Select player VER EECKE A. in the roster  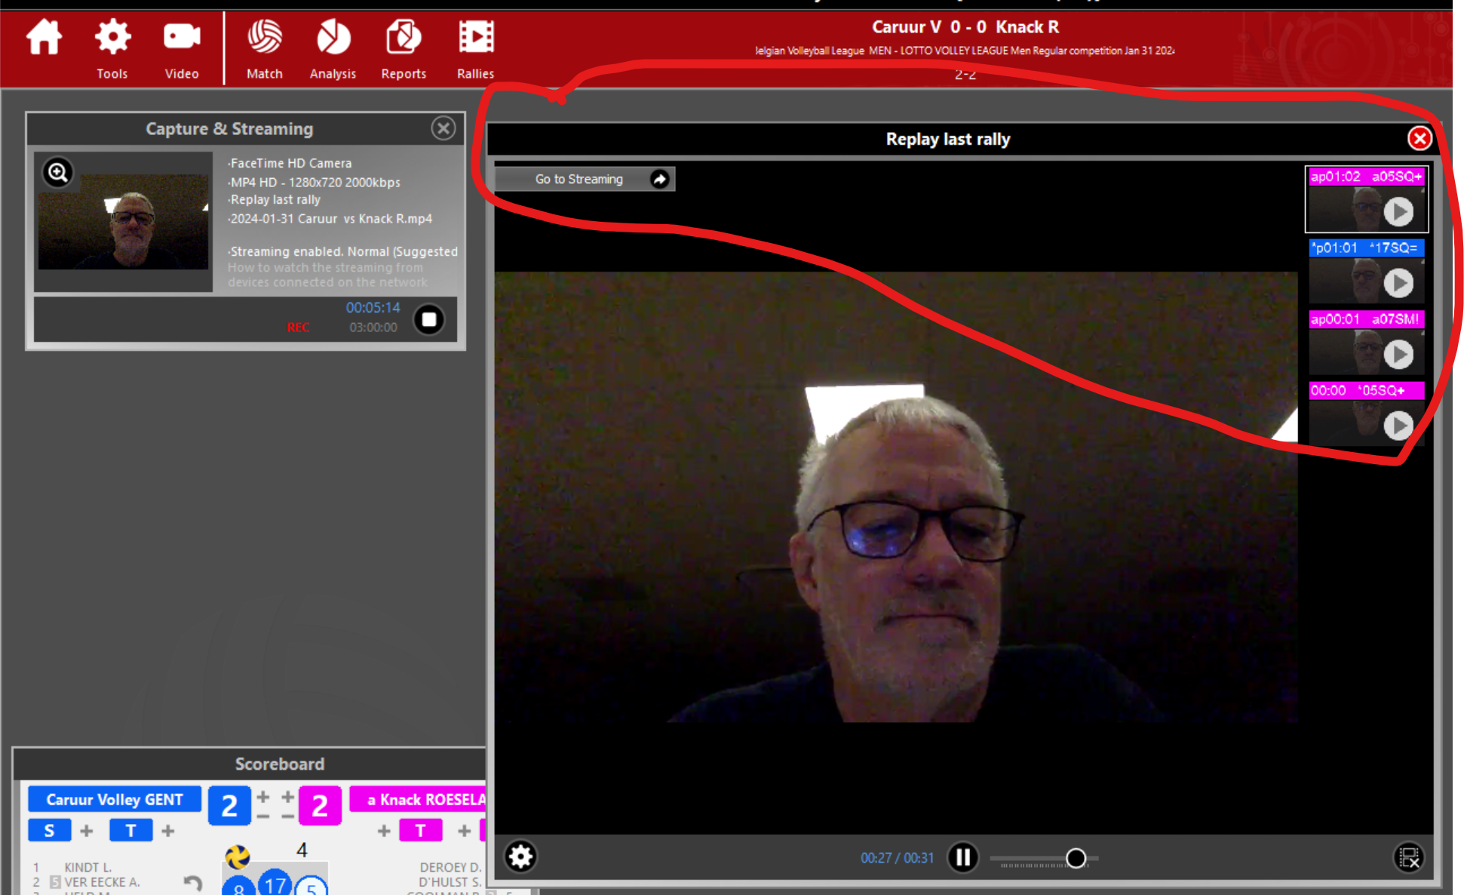point(102,881)
